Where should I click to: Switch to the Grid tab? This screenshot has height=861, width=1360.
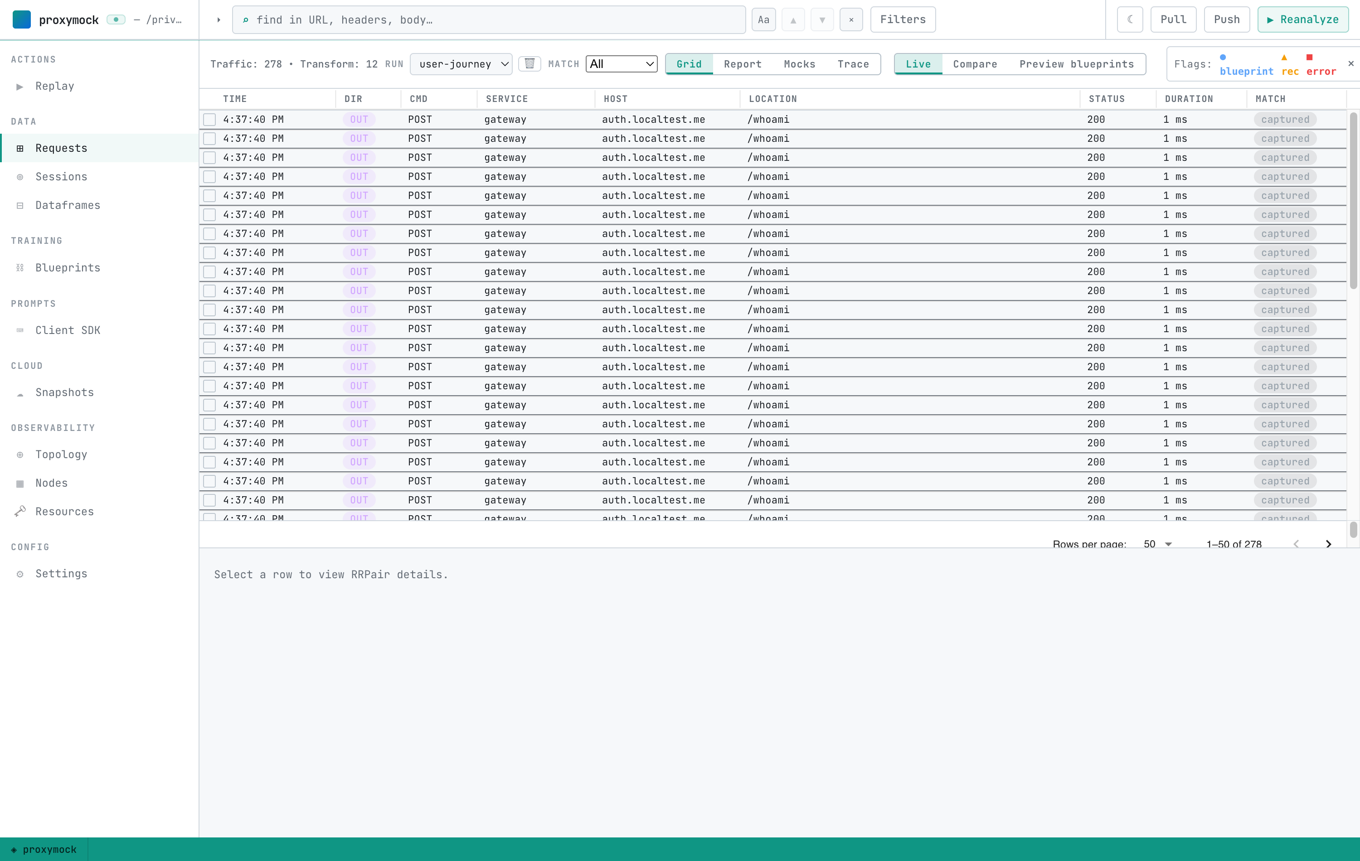pos(689,64)
